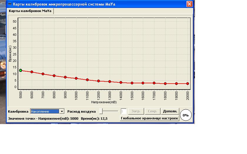Close the calibration maps window

[x=190, y=4]
